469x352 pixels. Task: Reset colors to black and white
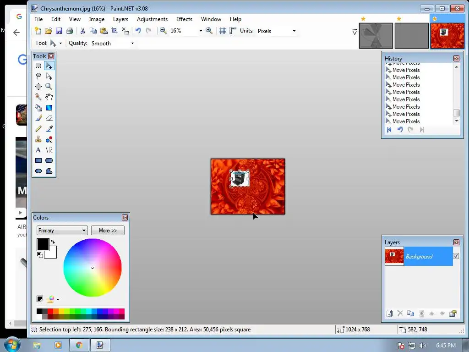40,255
